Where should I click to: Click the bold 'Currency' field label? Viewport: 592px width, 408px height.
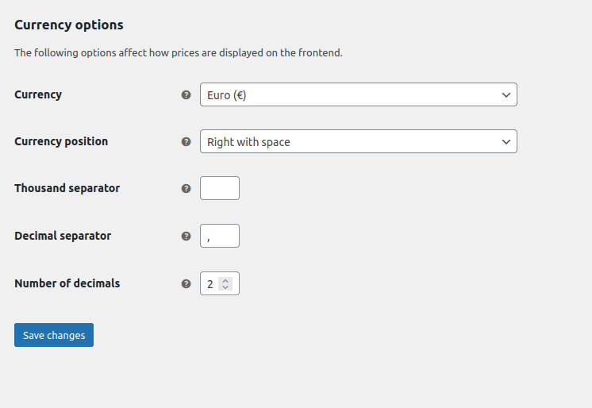coord(38,94)
